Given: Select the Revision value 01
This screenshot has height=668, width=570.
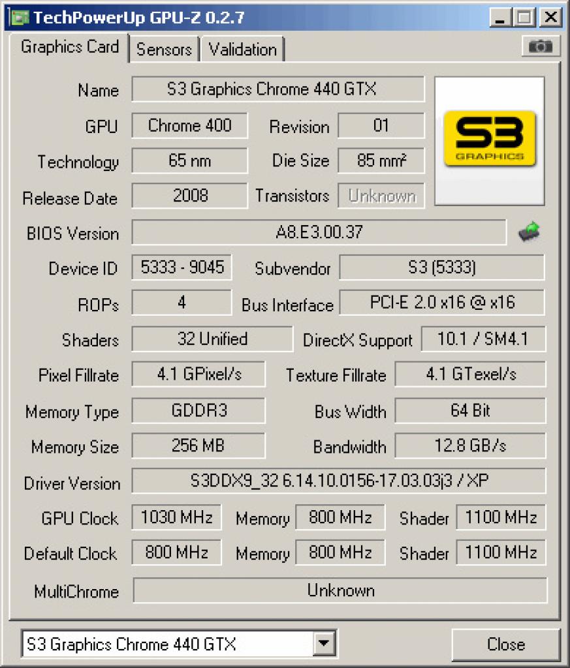Looking at the screenshot, I should click(x=381, y=126).
